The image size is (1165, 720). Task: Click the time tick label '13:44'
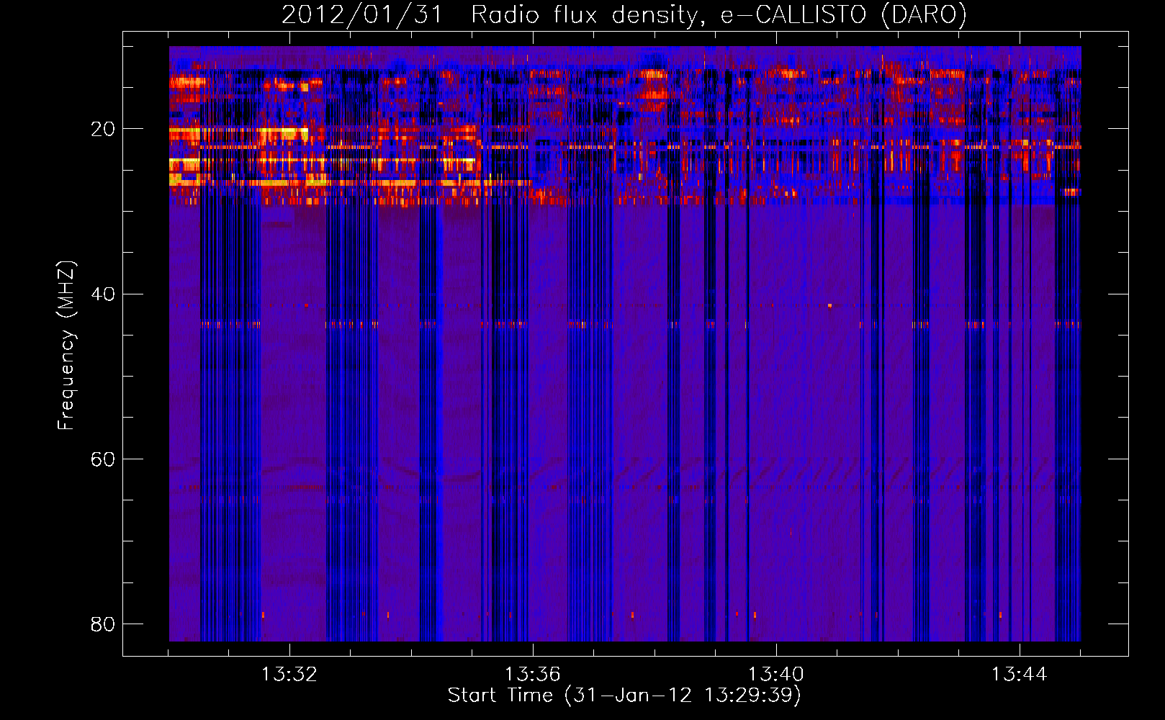(1020, 674)
